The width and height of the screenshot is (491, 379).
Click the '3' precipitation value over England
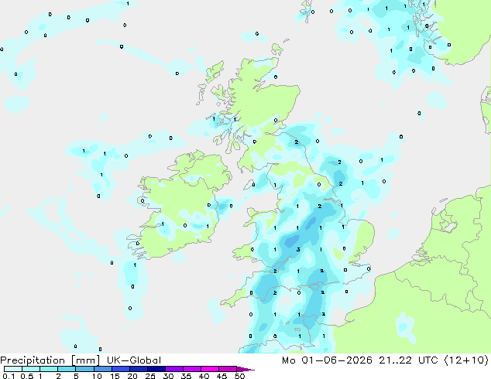coord(298,250)
